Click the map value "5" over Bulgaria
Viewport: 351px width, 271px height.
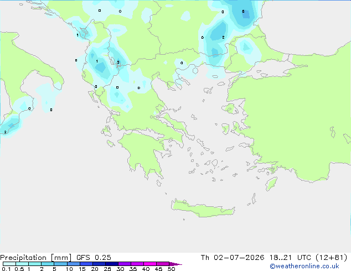(x=244, y=12)
